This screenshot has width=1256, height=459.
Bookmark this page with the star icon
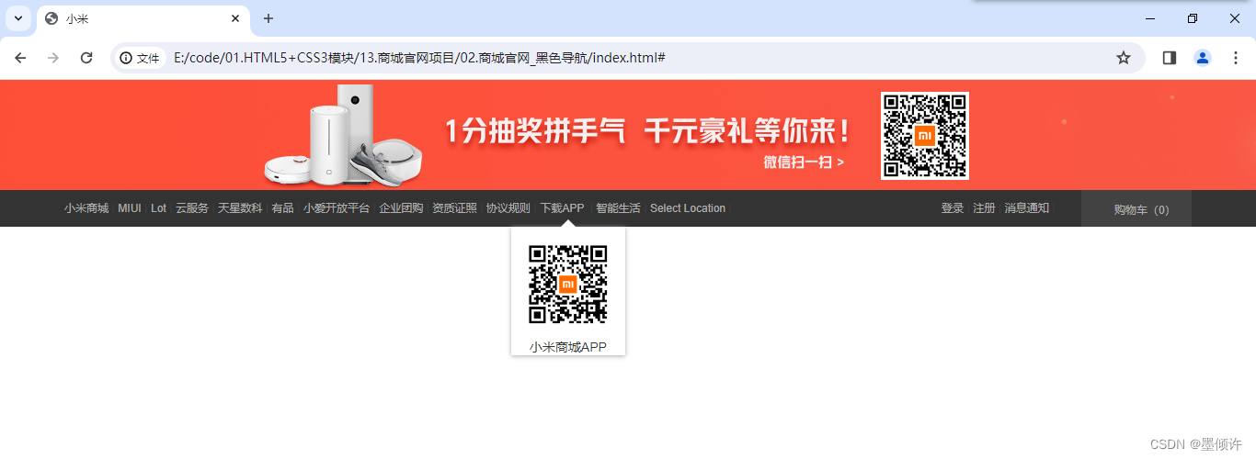[x=1123, y=58]
